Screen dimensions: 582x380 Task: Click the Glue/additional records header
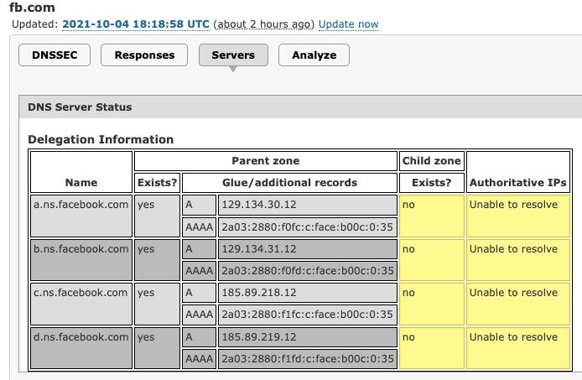289,182
